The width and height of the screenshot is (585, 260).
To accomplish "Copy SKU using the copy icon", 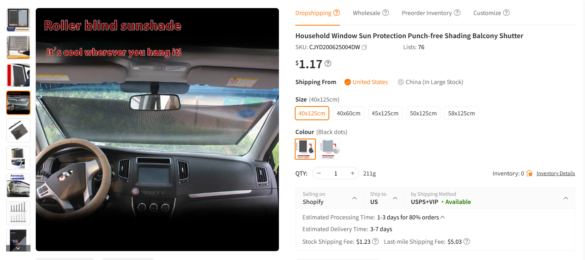I will click(x=364, y=47).
